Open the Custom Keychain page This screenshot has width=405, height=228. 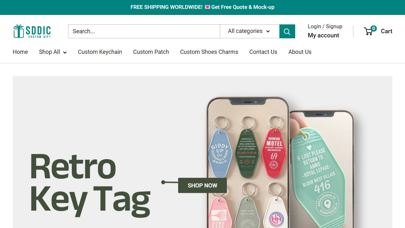click(100, 52)
